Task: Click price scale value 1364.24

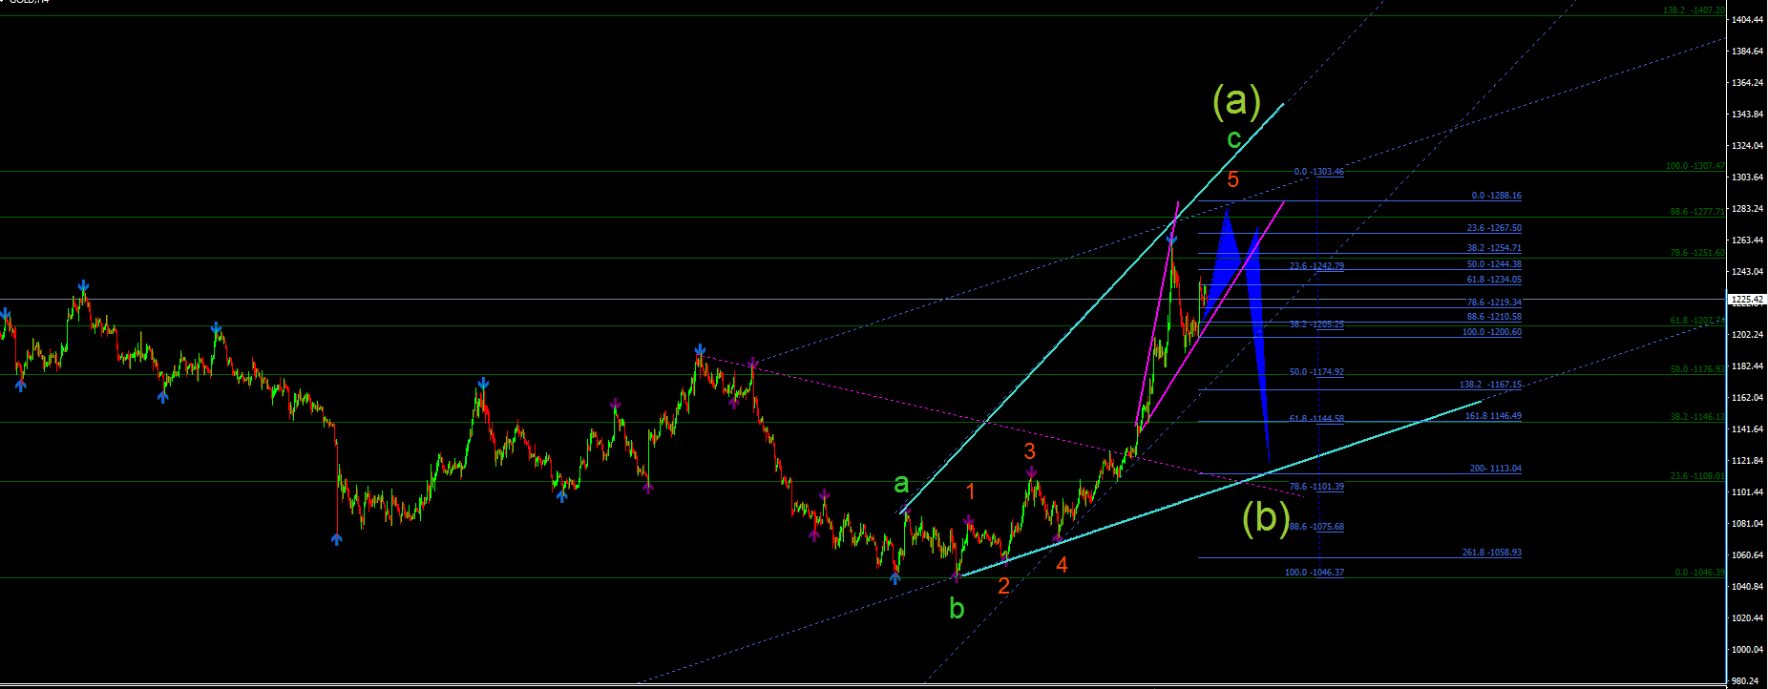Action: (x=1747, y=82)
